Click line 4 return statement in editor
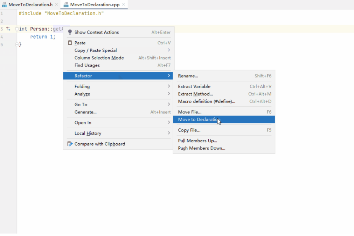Screen dimensions: 354x236 (x=42, y=37)
